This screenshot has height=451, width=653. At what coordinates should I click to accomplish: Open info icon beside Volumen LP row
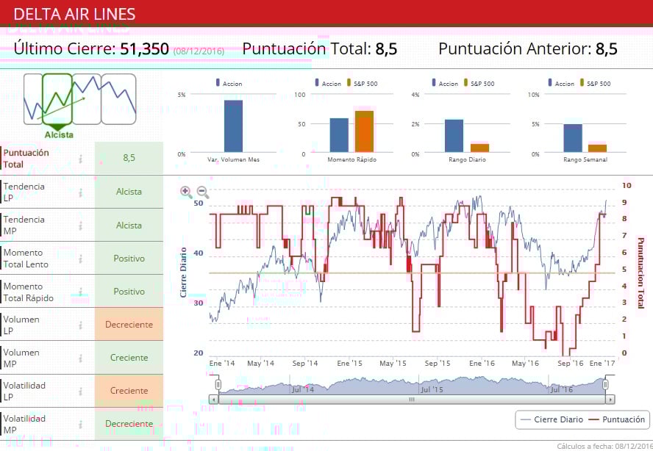pyautogui.click(x=81, y=325)
